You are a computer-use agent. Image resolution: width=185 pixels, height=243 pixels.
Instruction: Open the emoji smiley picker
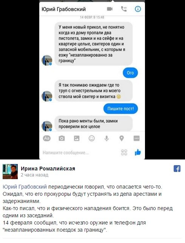[92, 138]
